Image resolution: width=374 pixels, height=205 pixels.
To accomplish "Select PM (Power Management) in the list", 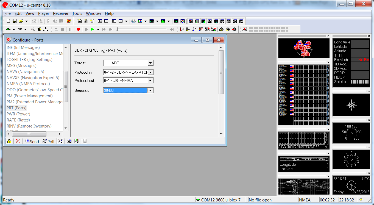I will (30, 96).
